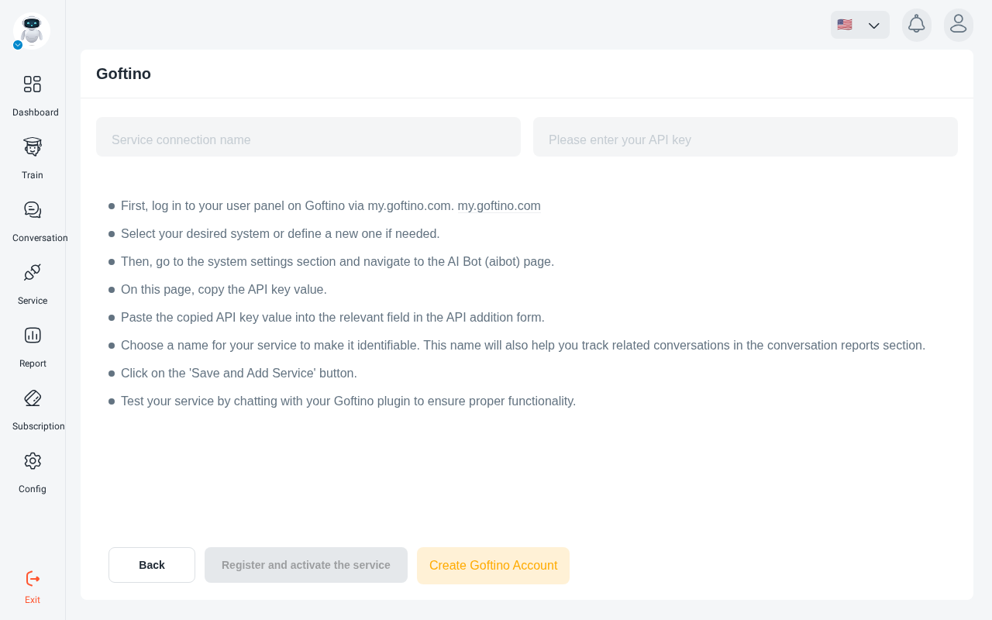This screenshot has width=992, height=620.
Task: Click 'Choose a name for your service' instruction
Action: [x=523, y=346]
